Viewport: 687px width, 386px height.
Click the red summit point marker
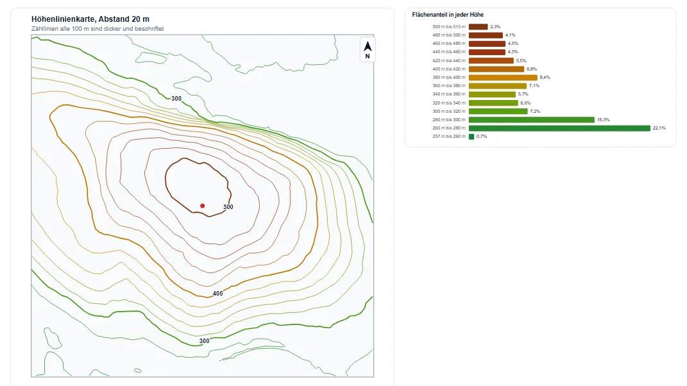click(x=203, y=205)
